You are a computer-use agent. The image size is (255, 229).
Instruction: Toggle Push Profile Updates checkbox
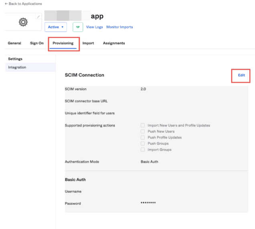pyautogui.click(x=143, y=137)
